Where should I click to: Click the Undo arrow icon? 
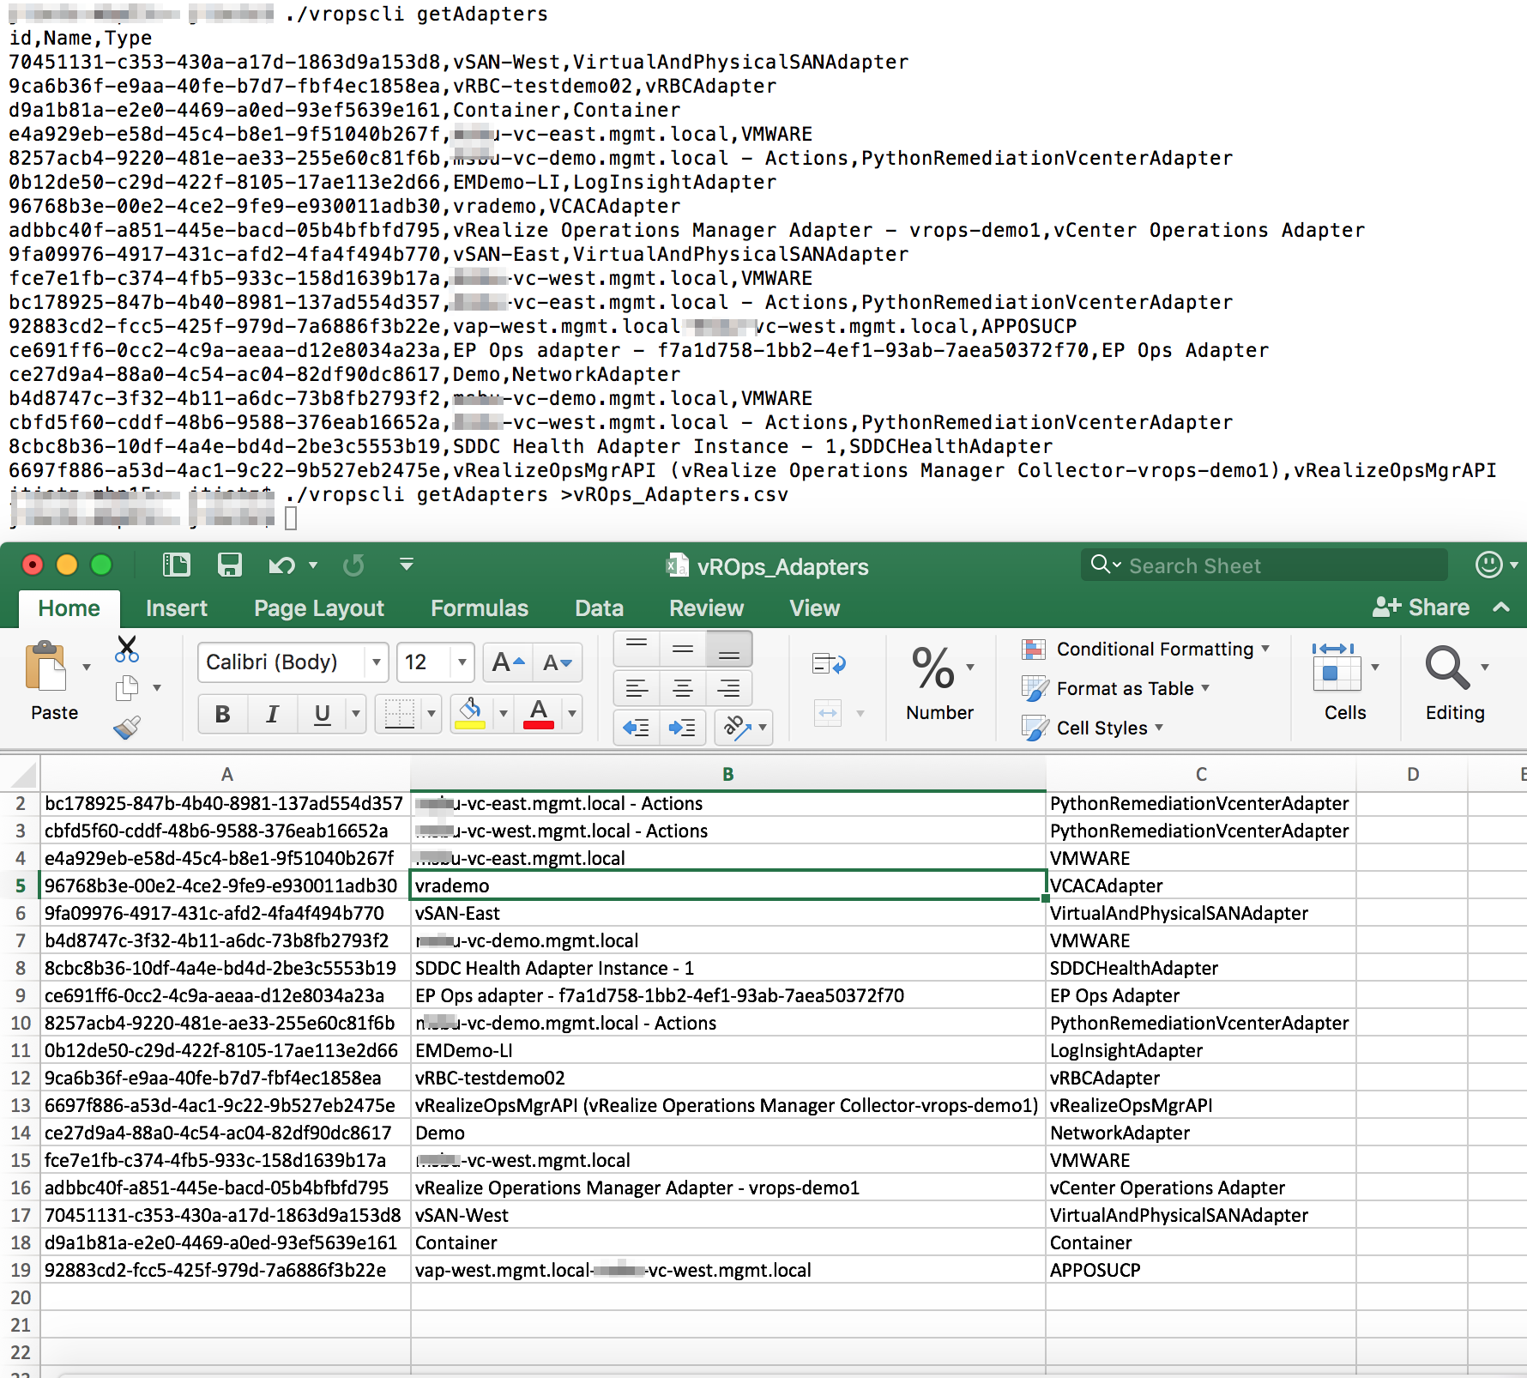281,565
